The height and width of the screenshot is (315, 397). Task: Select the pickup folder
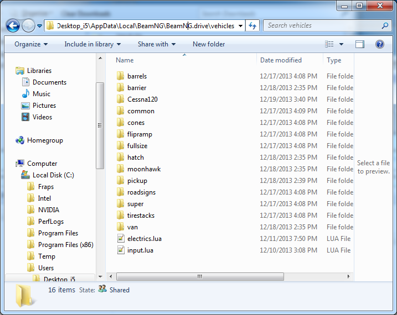137,181
